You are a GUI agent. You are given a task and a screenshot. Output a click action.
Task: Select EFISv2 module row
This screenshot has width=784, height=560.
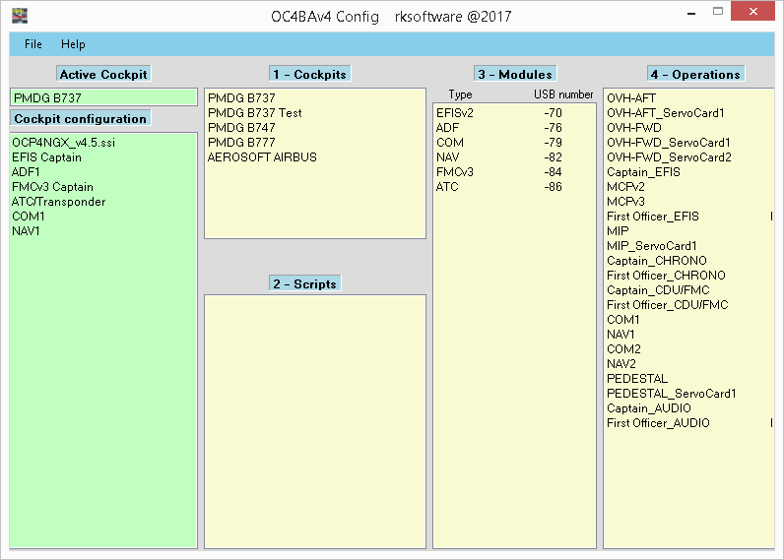pyautogui.click(x=514, y=113)
